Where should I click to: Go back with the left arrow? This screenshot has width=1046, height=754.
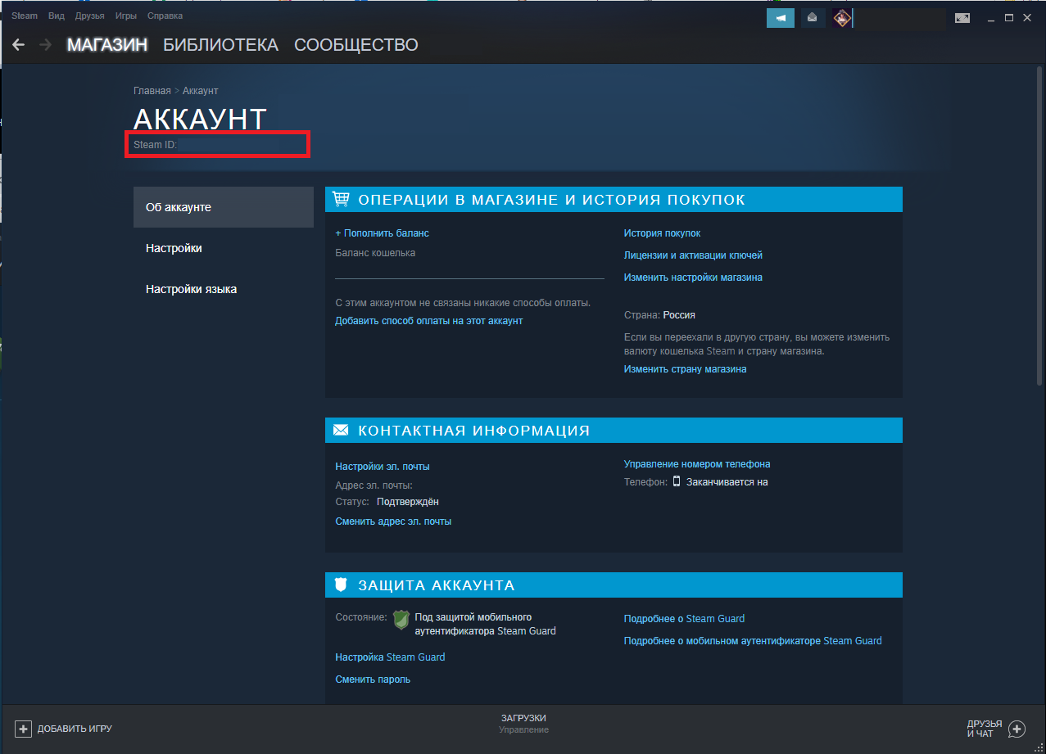18,44
